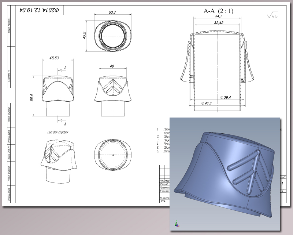Click the A-A cross-section drawing
The height and width of the screenshot is (235, 293).
click(217, 71)
